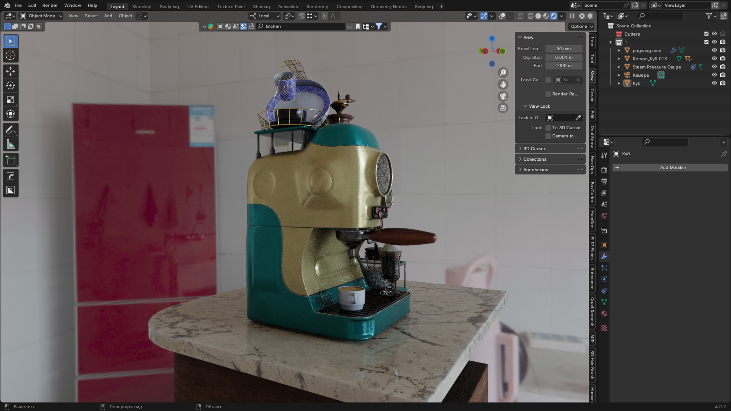
Task: Activate the Scale tool
Action: tap(11, 100)
